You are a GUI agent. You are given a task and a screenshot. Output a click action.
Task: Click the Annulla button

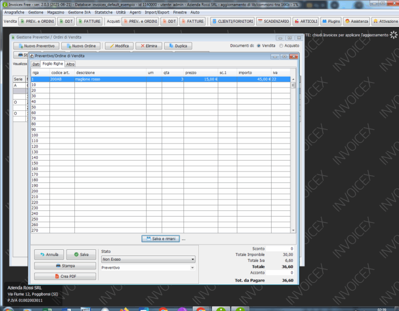click(x=49, y=255)
